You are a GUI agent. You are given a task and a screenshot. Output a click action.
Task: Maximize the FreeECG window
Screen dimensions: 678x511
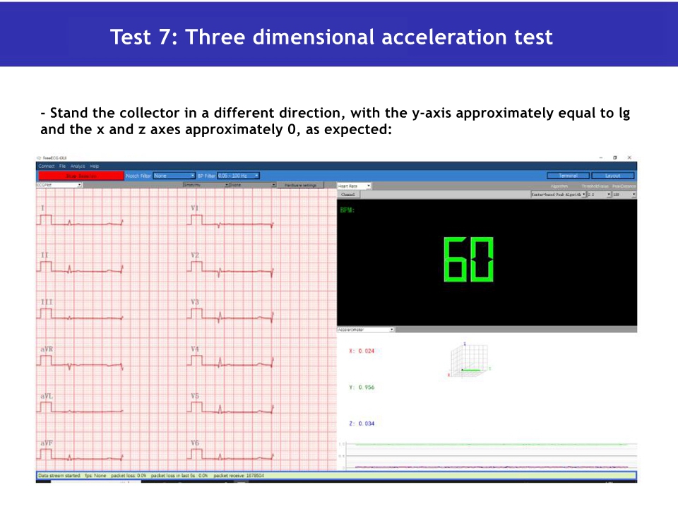[x=614, y=157]
